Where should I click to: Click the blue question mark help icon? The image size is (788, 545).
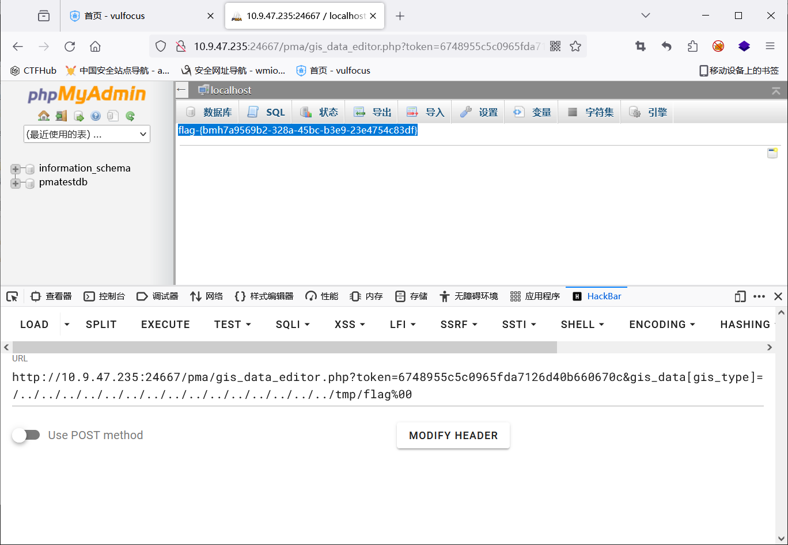[x=96, y=116]
